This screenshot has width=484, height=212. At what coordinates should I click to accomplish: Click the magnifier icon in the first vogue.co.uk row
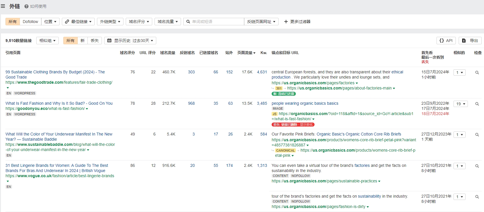477,166
